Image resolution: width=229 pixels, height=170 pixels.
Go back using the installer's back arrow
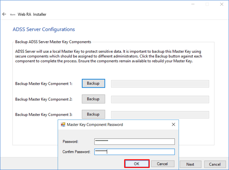[x=4, y=14]
